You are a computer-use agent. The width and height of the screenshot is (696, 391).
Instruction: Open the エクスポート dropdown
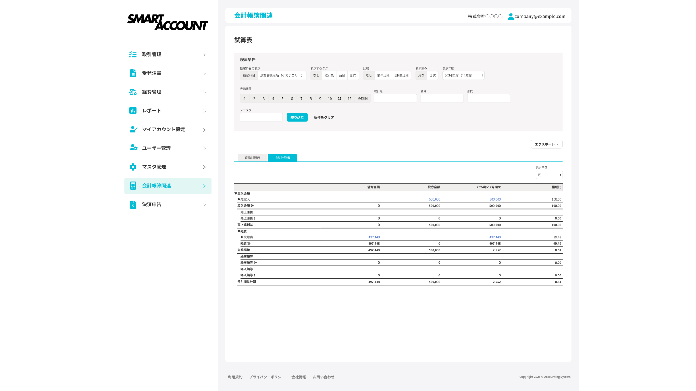click(546, 144)
